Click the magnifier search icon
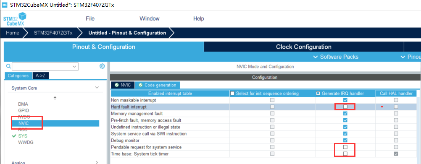The image size is (421, 164). coord(8,66)
